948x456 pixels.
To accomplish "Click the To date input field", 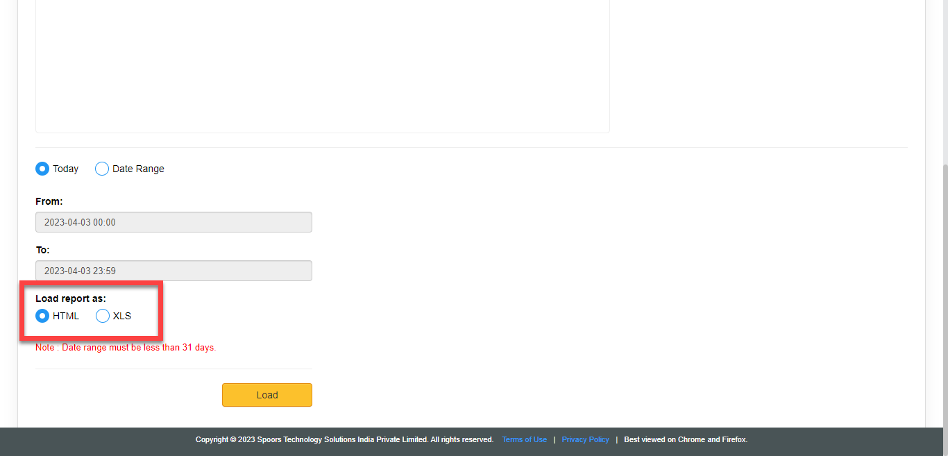I will point(173,271).
